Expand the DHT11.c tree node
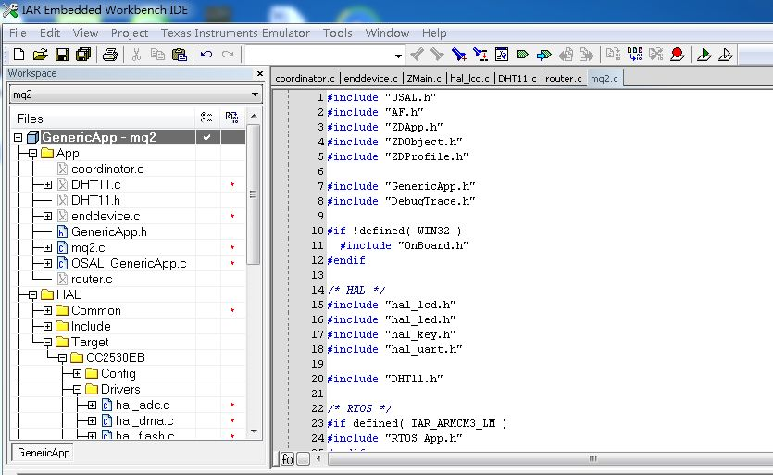Screen dimensions: 773x475 [47, 185]
